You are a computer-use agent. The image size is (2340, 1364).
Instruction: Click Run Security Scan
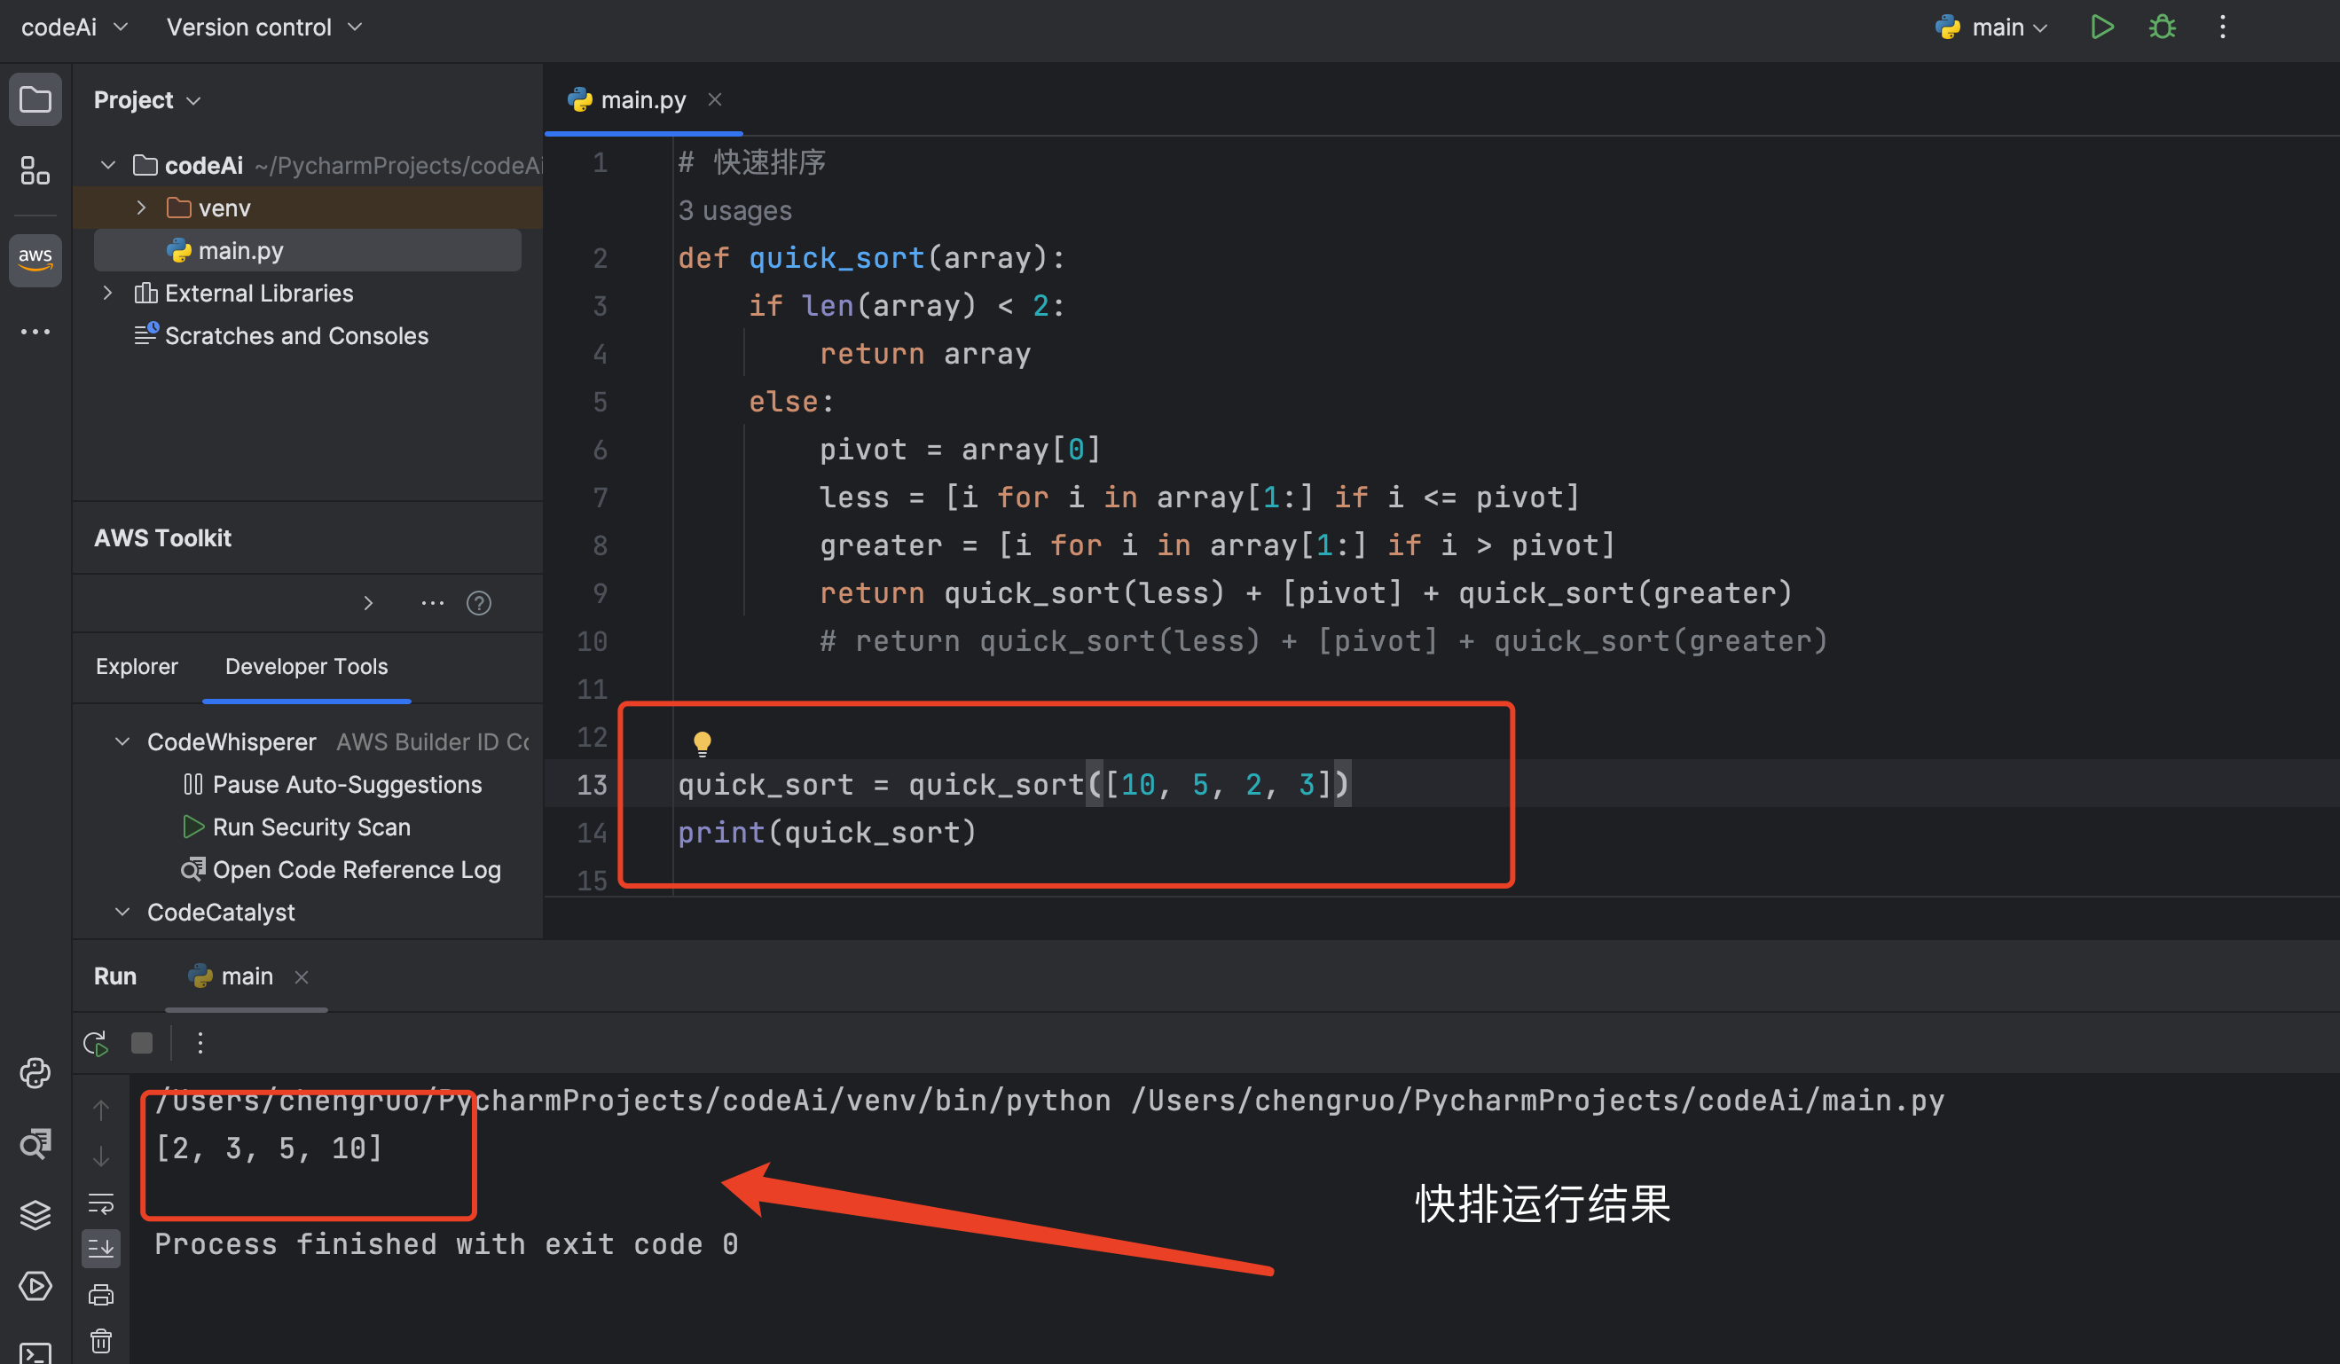pyautogui.click(x=311, y=827)
